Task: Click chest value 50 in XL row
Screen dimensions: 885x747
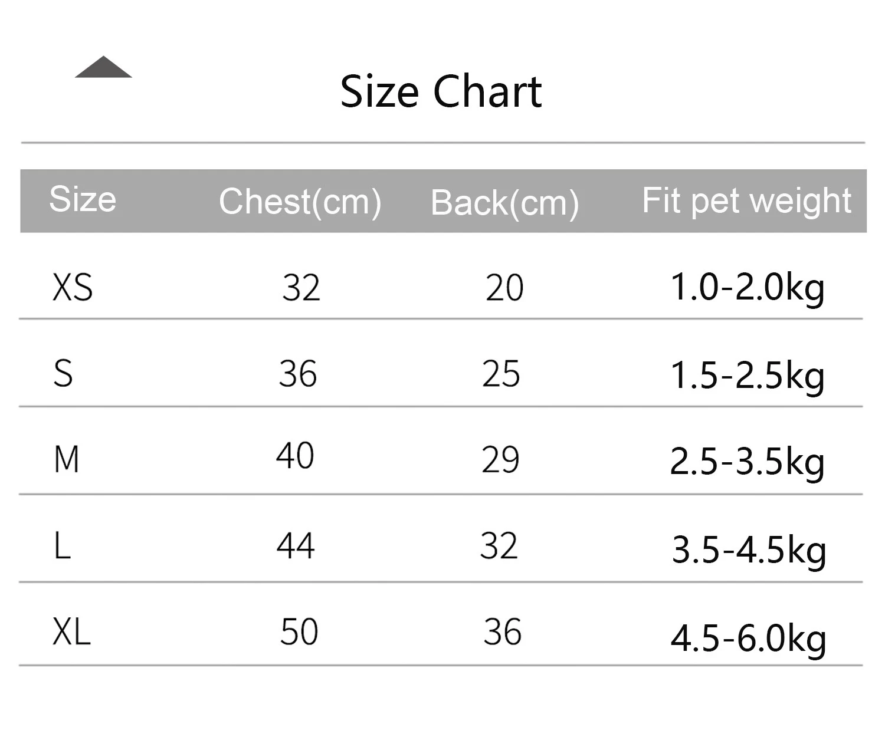Action: pos(299,632)
